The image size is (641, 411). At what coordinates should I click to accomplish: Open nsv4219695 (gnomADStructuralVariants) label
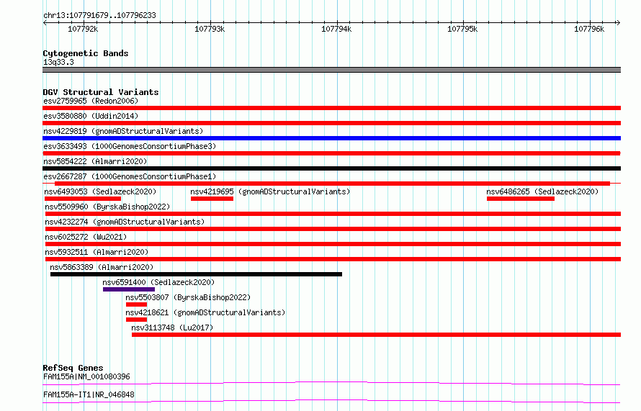click(x=270, y=191)
